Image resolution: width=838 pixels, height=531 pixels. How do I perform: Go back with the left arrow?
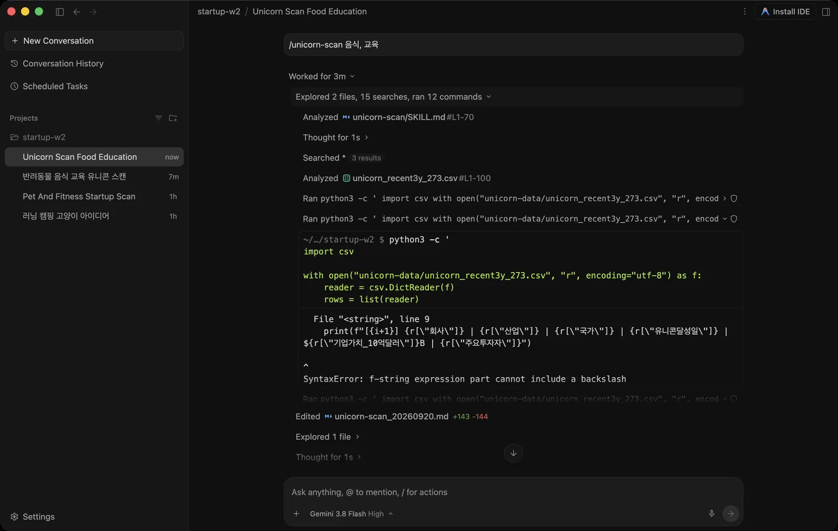tap(77, 12)
